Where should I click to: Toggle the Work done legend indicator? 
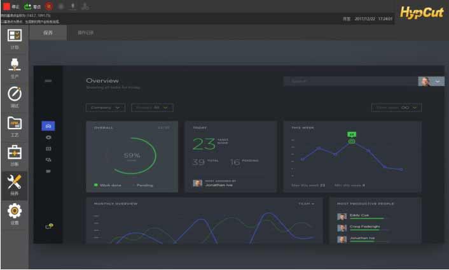pyautogui.click(x=95, y=185)
